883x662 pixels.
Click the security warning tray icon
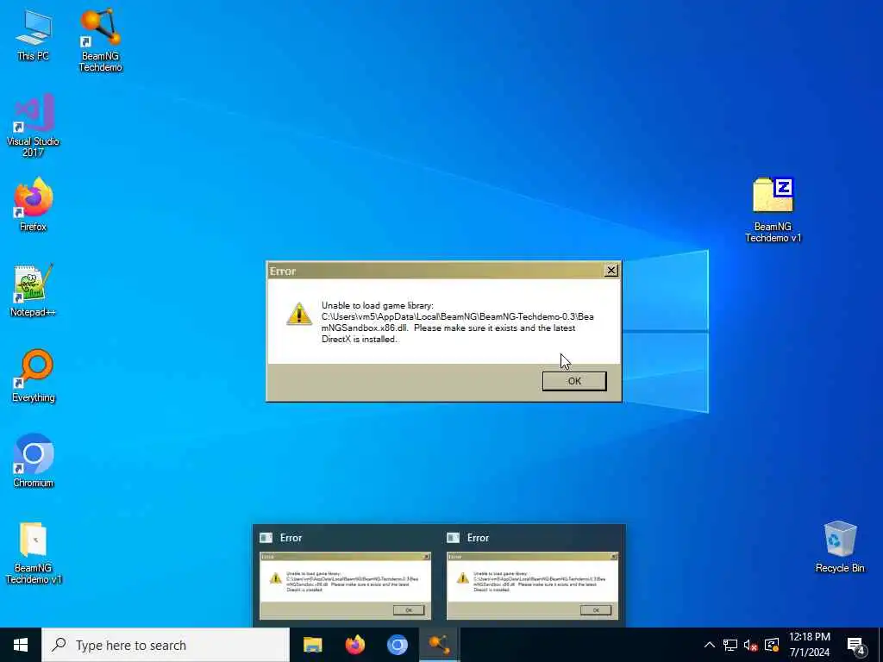coord(772,645)
